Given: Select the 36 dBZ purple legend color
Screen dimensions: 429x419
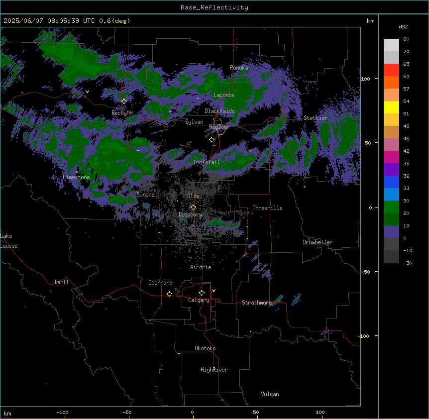Looking at the screenshot, I should pyautogui.click(x=391, y=169).
